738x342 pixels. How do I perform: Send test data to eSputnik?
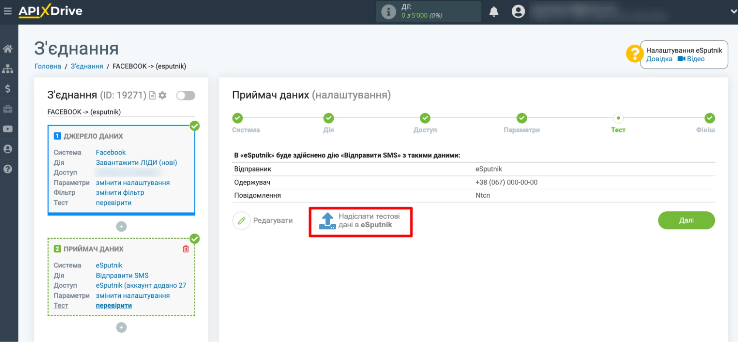click(x=360, y=221)
